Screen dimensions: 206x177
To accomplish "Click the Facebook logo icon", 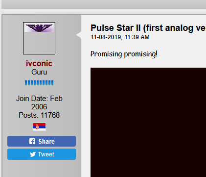I will (32, 141).
